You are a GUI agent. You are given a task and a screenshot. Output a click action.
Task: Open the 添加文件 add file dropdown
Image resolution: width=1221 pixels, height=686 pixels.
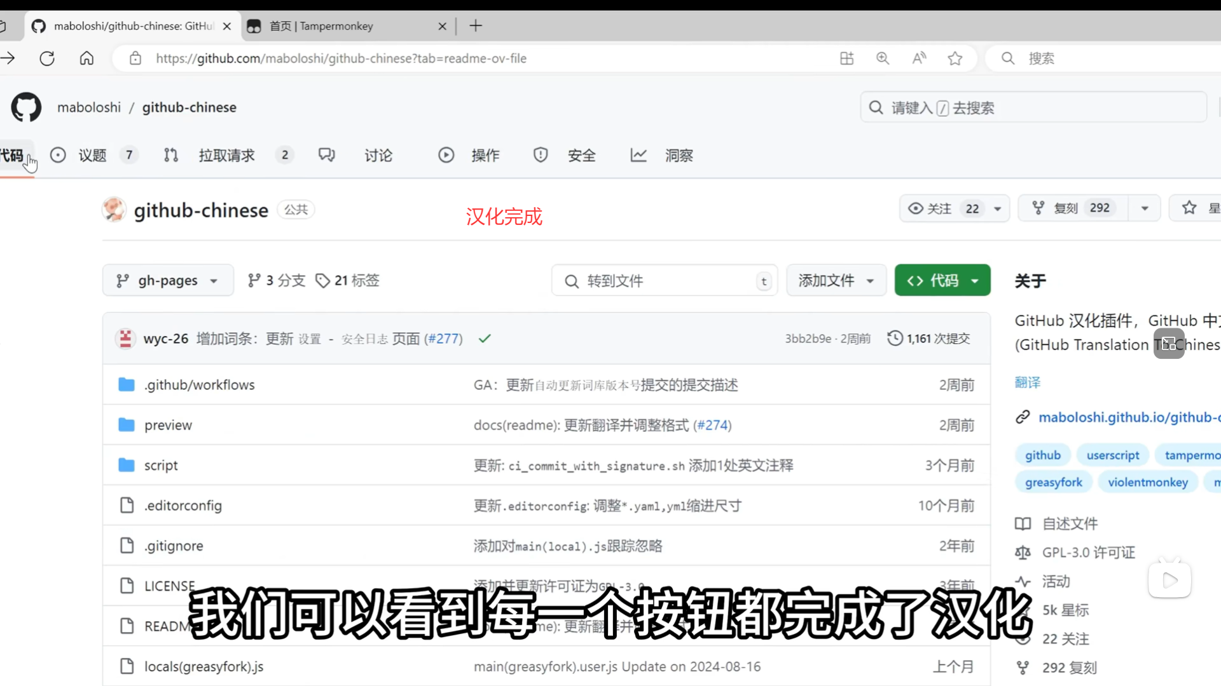point(836,281)
